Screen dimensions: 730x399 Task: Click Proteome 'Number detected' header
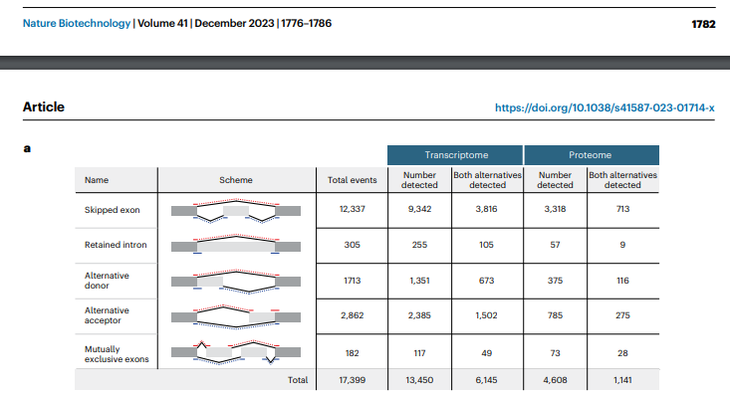pos(555,180)
